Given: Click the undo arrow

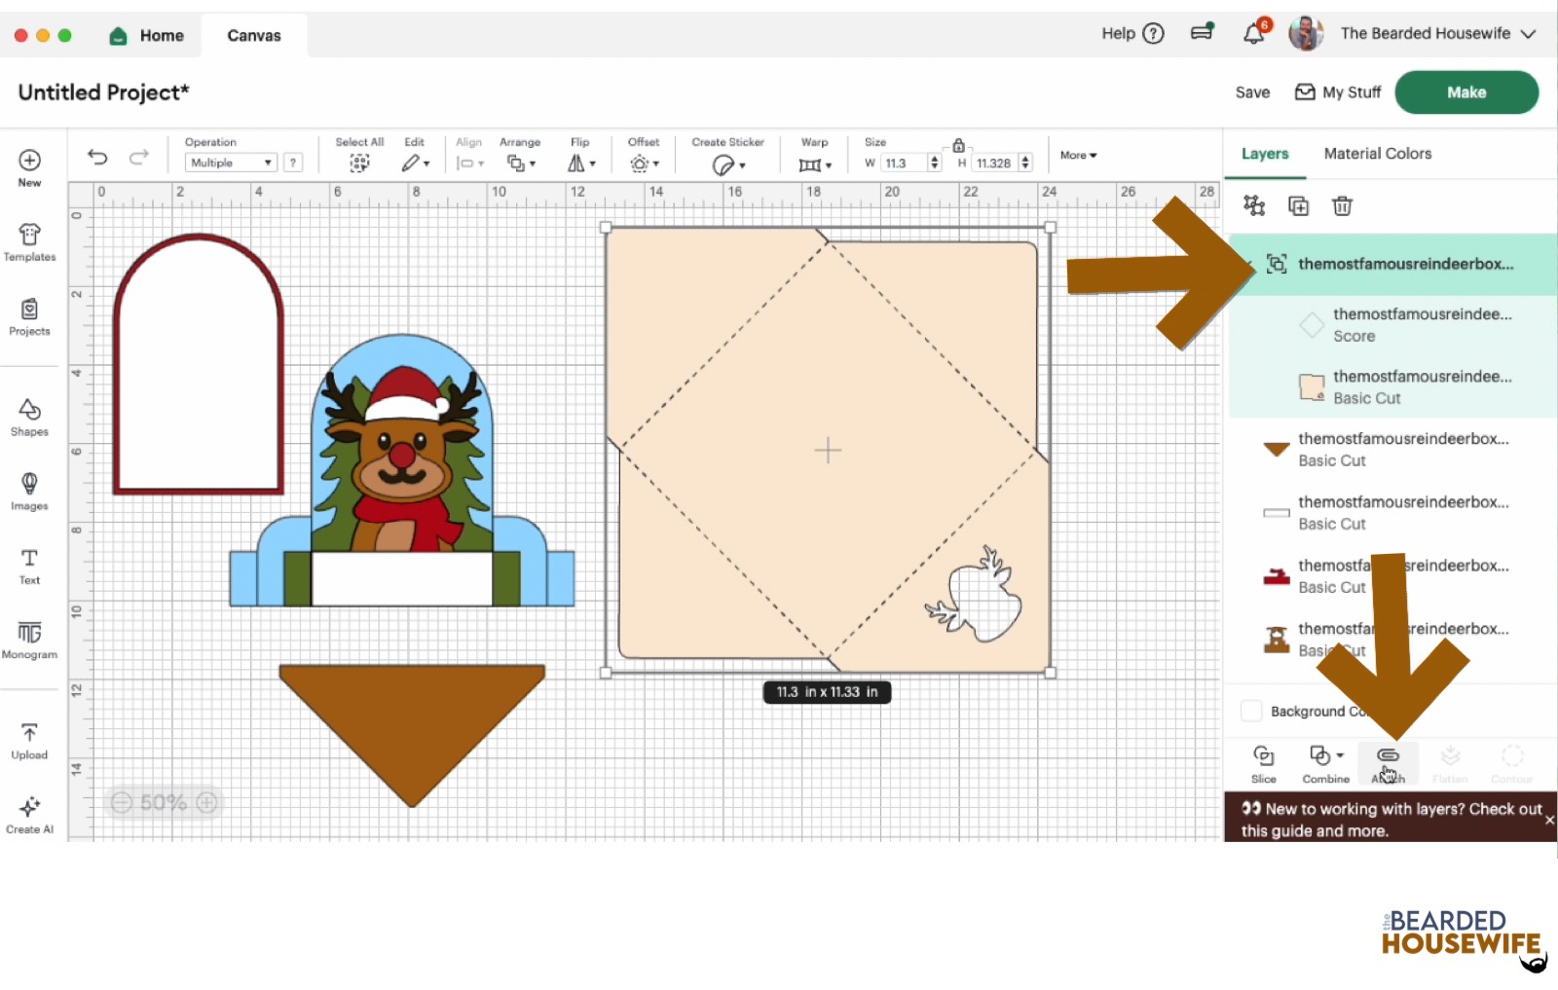Looking at the screenshot, I should coord(97,157).
